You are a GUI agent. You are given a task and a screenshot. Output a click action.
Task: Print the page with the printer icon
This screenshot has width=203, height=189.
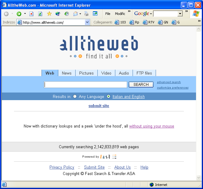86,14
